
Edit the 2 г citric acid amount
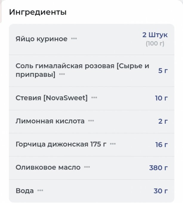pos(163,121)
